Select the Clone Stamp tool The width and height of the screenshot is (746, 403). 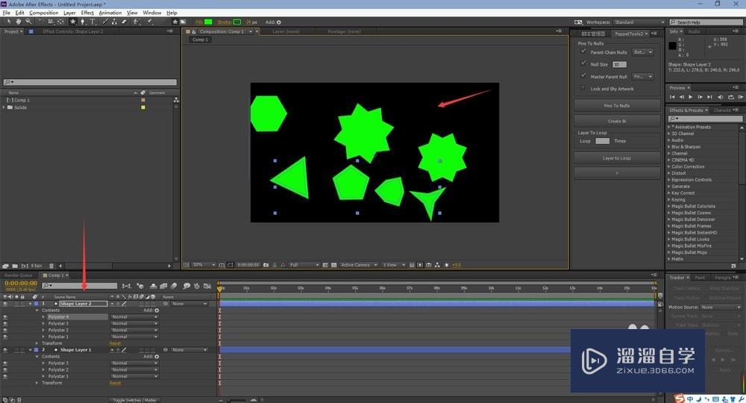pos(114,22)
